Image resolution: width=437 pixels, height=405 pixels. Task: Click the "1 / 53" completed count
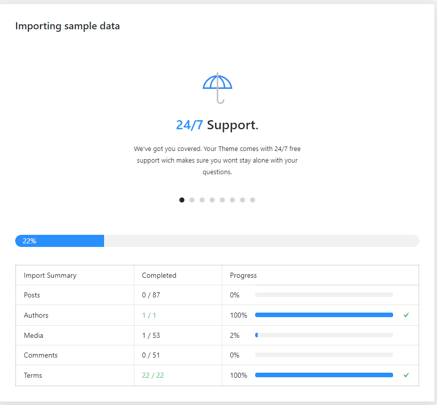click(151, 335)
